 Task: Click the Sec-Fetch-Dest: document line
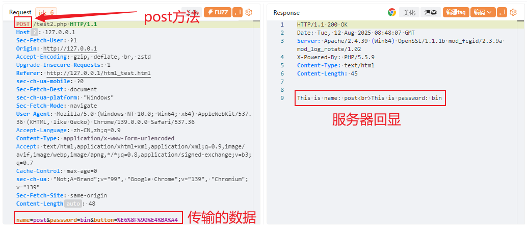tap(57, 89)
